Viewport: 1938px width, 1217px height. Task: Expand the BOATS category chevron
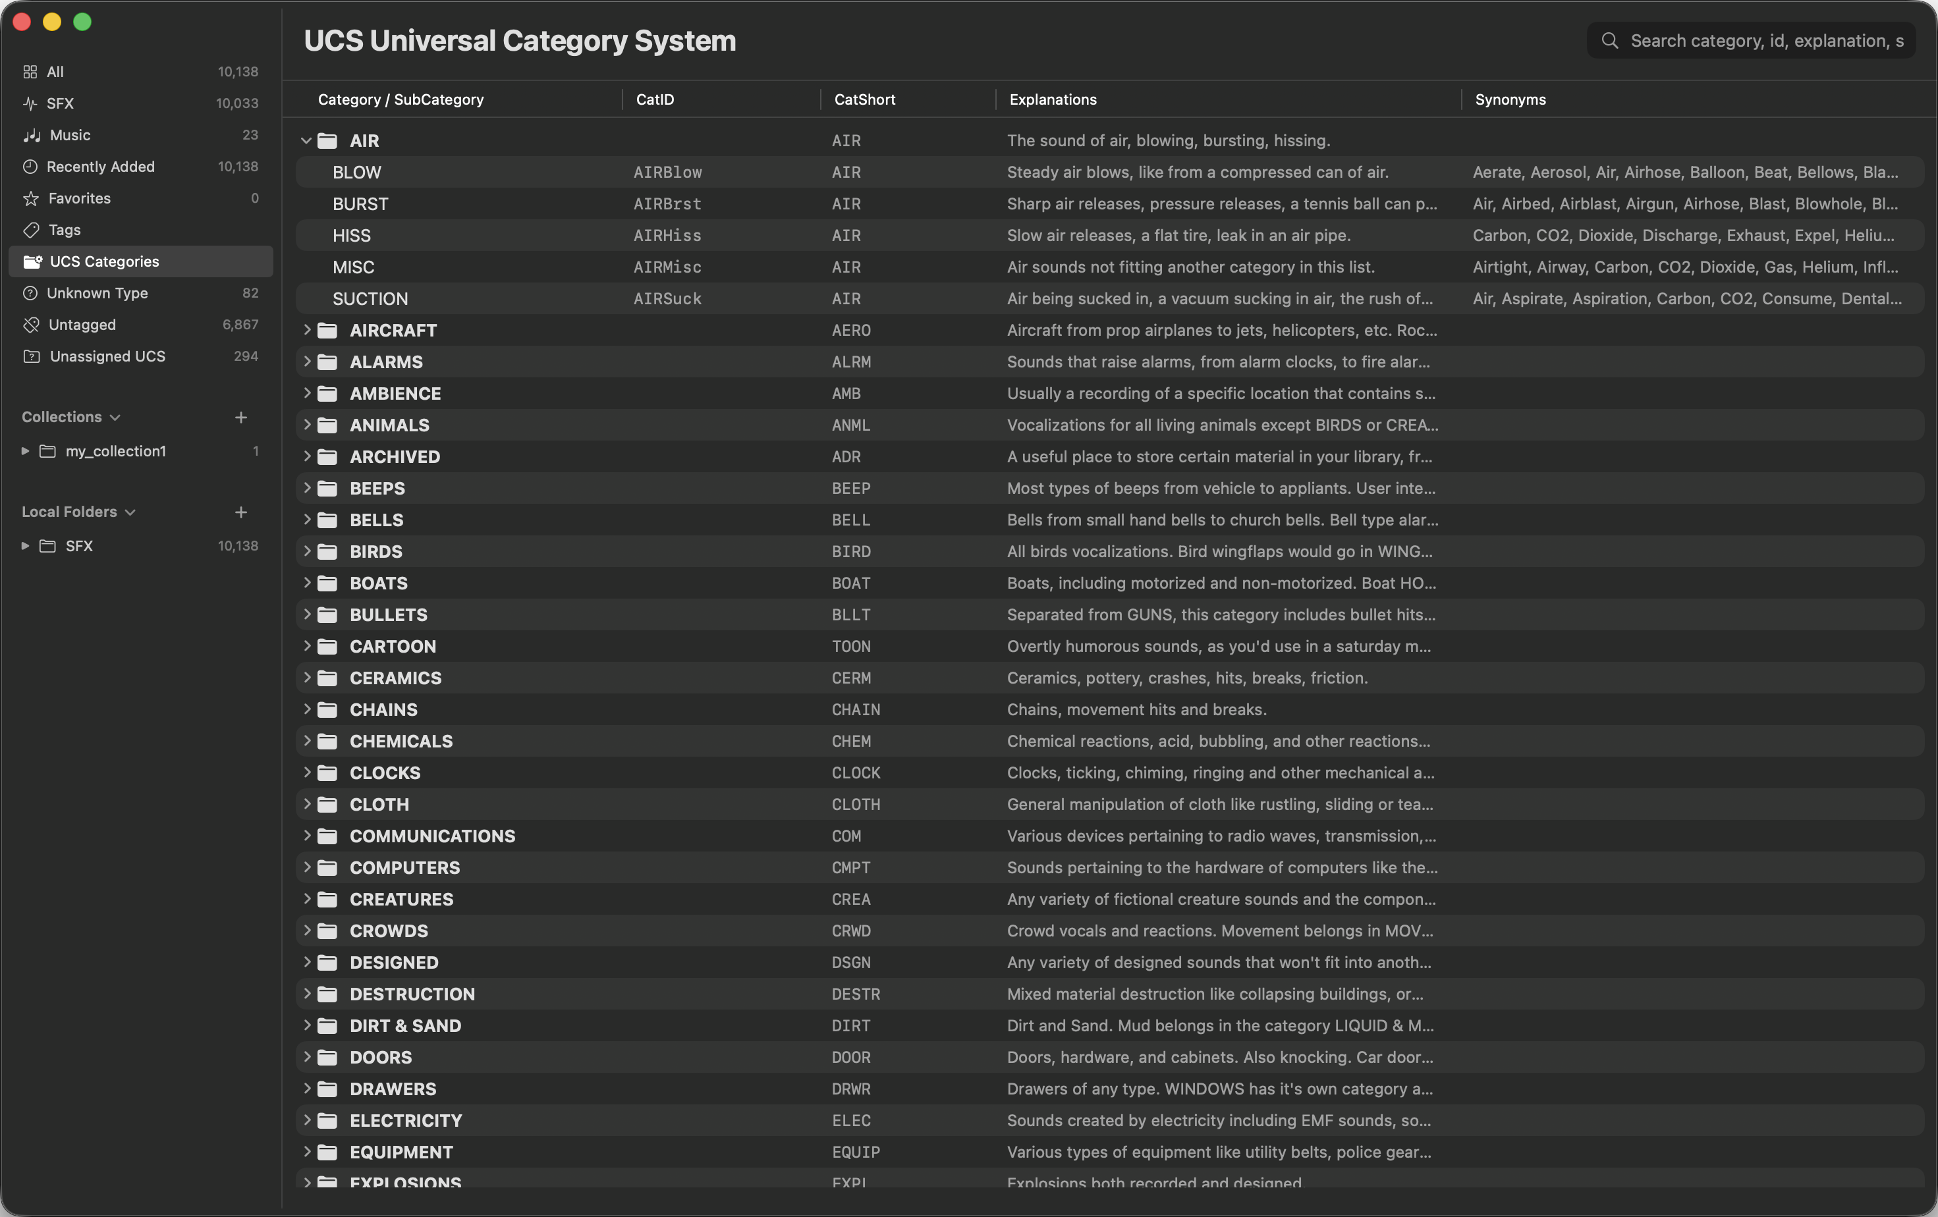click(306, 583)
